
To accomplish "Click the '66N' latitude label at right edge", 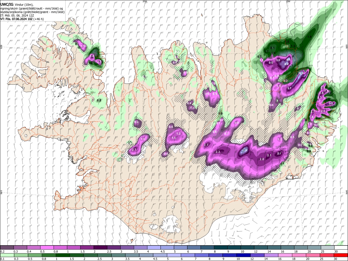I will pos(347,47).
